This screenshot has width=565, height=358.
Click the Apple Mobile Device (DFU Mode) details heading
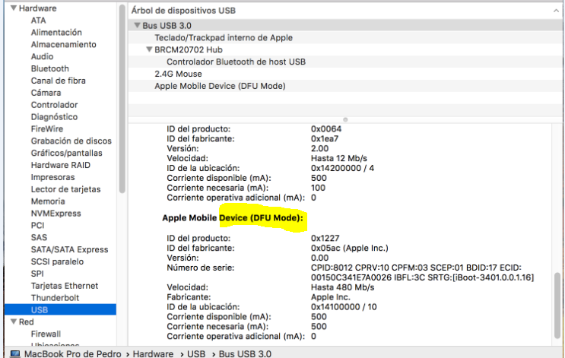[233, 218]
